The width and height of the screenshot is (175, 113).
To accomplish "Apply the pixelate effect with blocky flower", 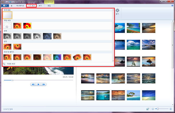I will point(67,57).
